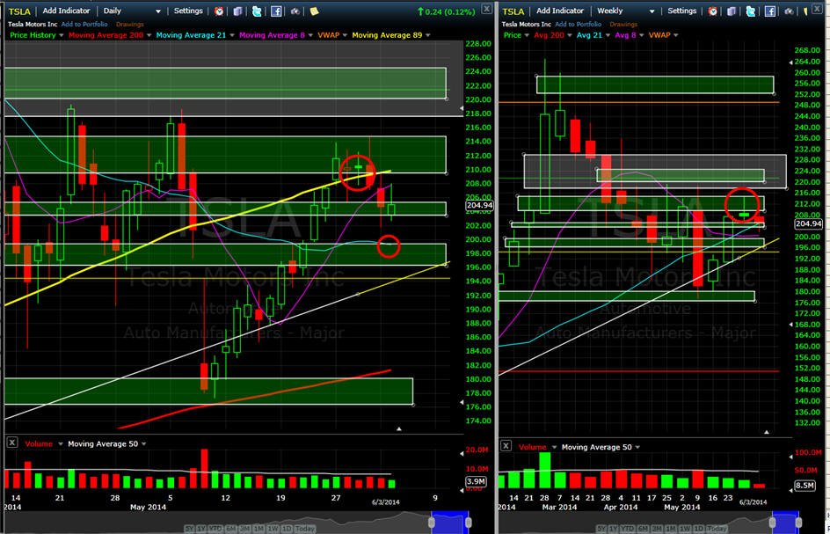Open Drawings link in Daily chart
This screenshot has width=830, height=534.
[128, 25]
